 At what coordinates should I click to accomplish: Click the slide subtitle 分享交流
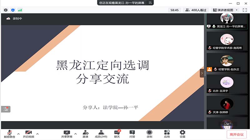[102, 79]
